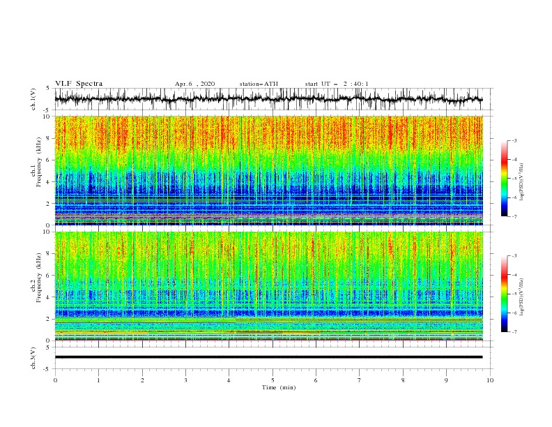Click the "8" kHz tick on ch.1 frequency axis
The width and height of the screenshot is (552, 427).
[x=49, y=138]
